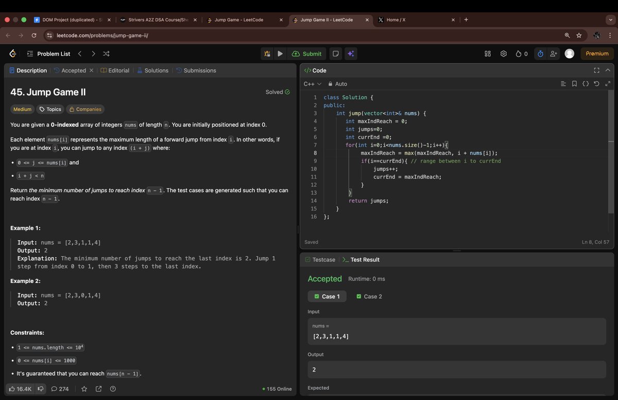Click the streak fire icon

point(519,54)
